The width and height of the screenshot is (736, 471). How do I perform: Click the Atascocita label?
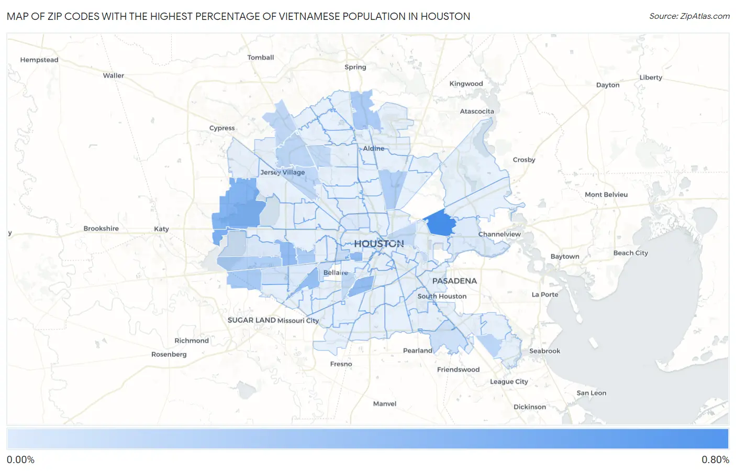[x=477, y=111]
